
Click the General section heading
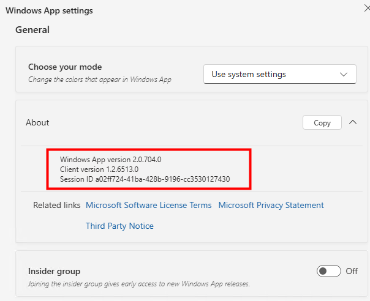[32, 29]
